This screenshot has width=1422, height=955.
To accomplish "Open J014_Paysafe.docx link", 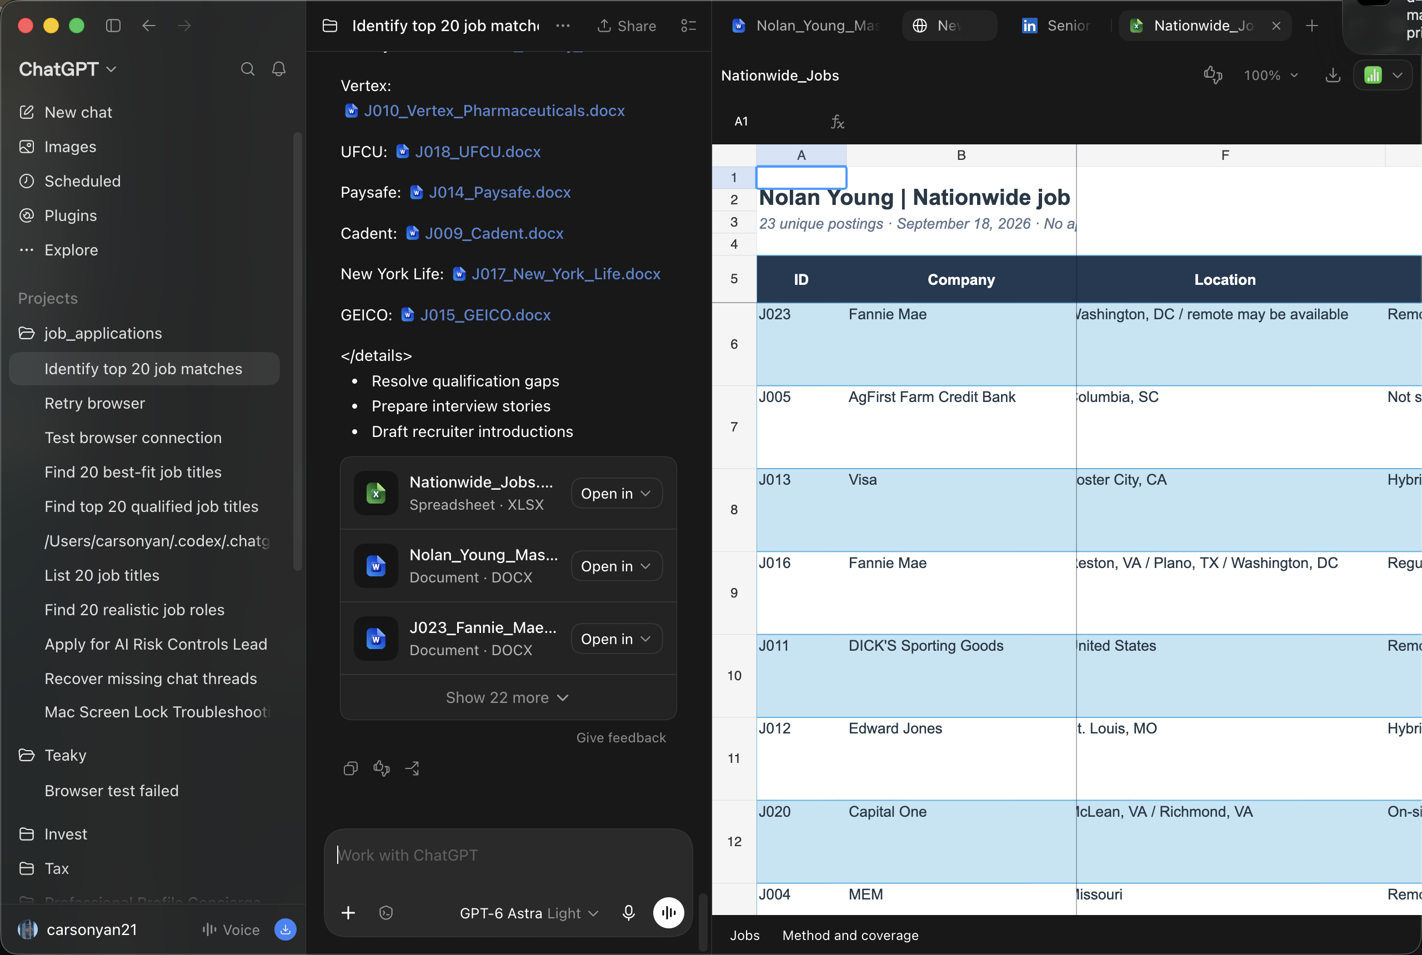I will pyautogui.click(x=499, y=193).
